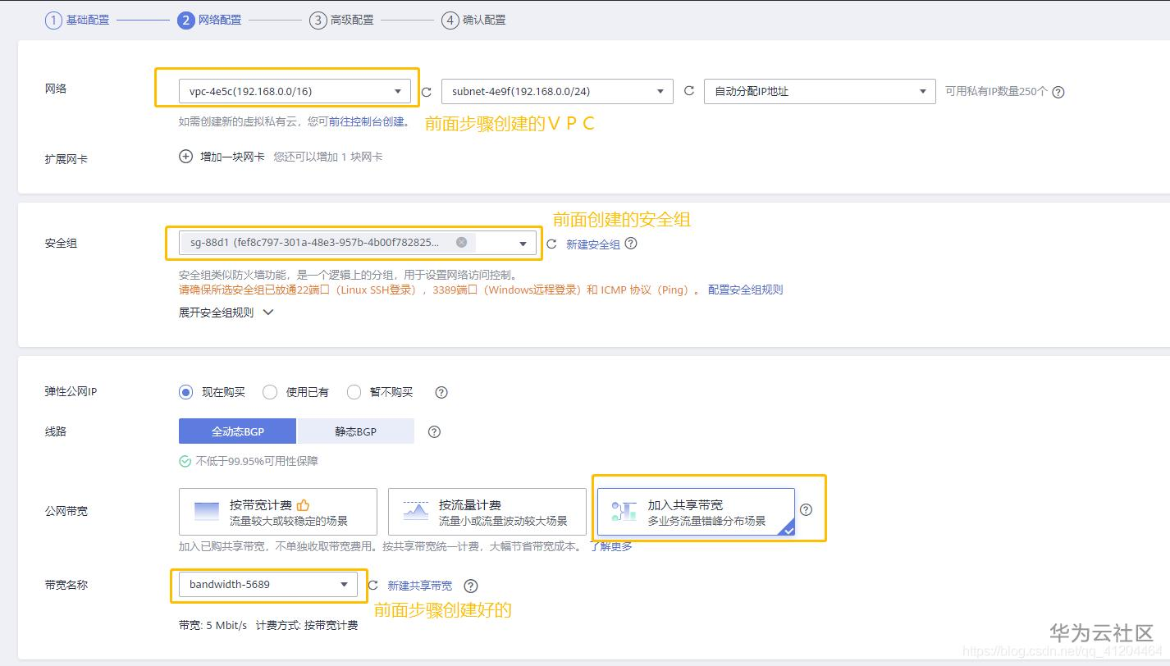
Task: Click the 了解更多 link
Action: [x=611, y=546]
